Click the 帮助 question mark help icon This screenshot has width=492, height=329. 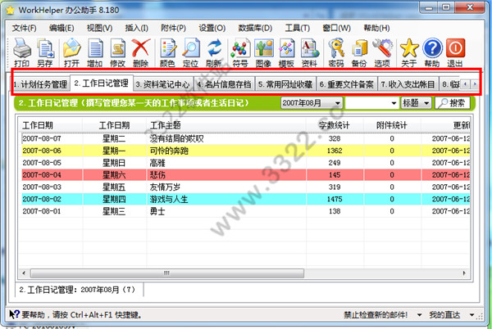click(432, 52)
